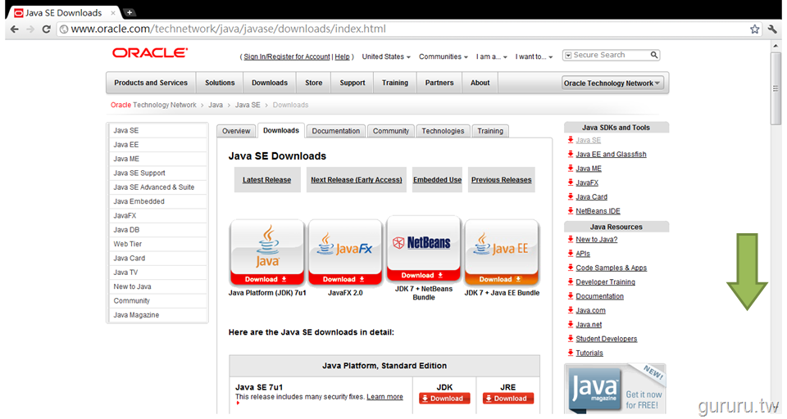The height and width of the screenshot is (419, 787).
Task: Click the scrollbar up arrow
Action: point(776,46)
